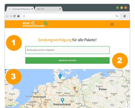Click the Sendung Suchen button

(67, 60)
